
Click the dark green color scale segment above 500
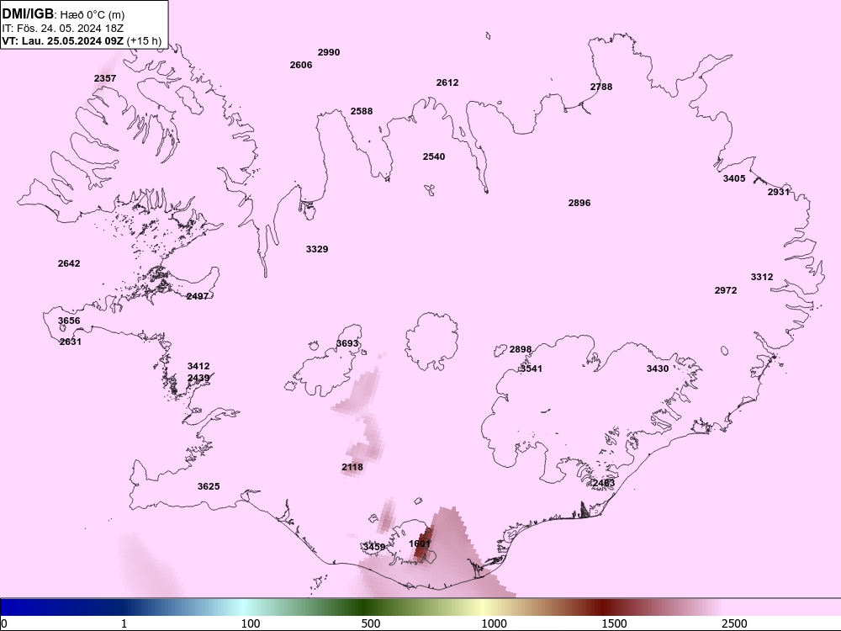coord(365,607)
